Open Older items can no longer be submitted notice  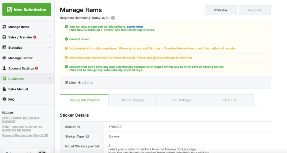tap(22, 128)
